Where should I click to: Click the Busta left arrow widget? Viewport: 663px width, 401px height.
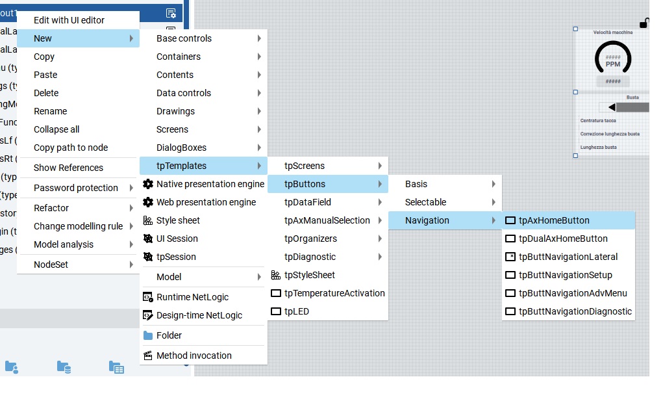coord(612,107)
